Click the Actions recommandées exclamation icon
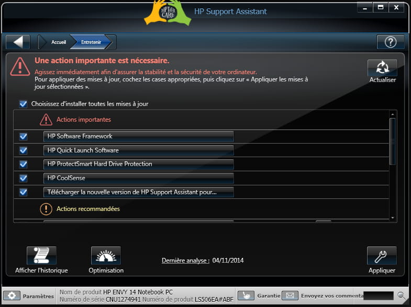 (x=46, y=209)
